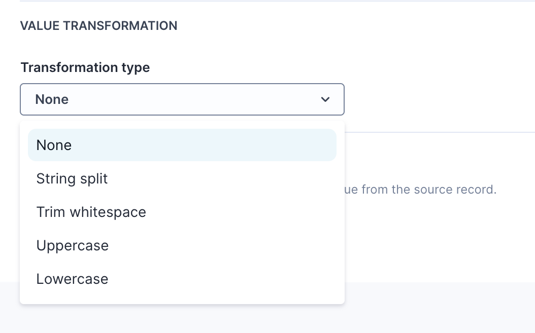Screen dimensions: 535x333
Task: Focus the Transformation type combo box
Action: click(x=182, y=99)
